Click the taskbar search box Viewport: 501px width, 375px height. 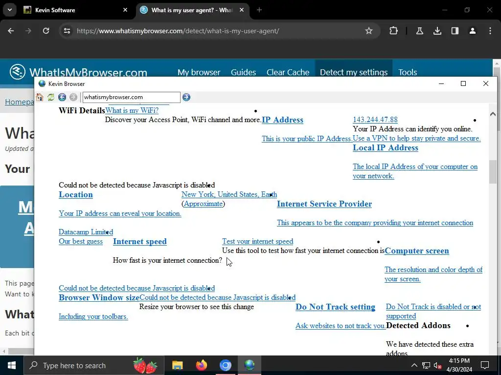click(94, 365)
